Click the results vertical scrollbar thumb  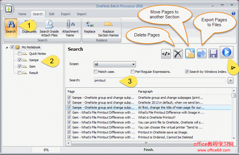click(233, 95)
